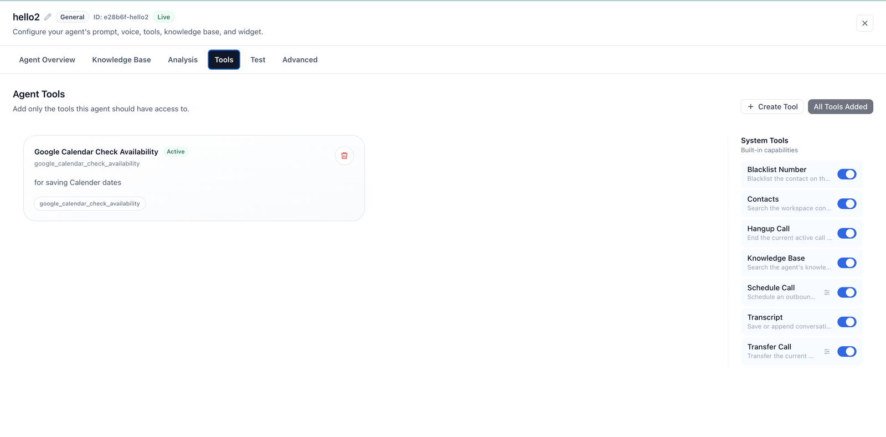Image resolution: width=886 pixels, height=437 pixels.
Task: Disable the Hangup Call switch
Action: (x=847, y=233)
